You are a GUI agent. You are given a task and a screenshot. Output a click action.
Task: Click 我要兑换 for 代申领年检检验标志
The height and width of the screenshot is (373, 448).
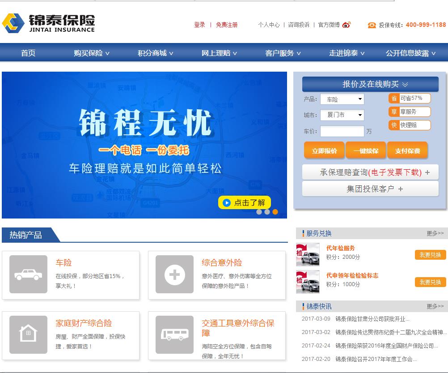pyautogui.click(x=430, y=282)
